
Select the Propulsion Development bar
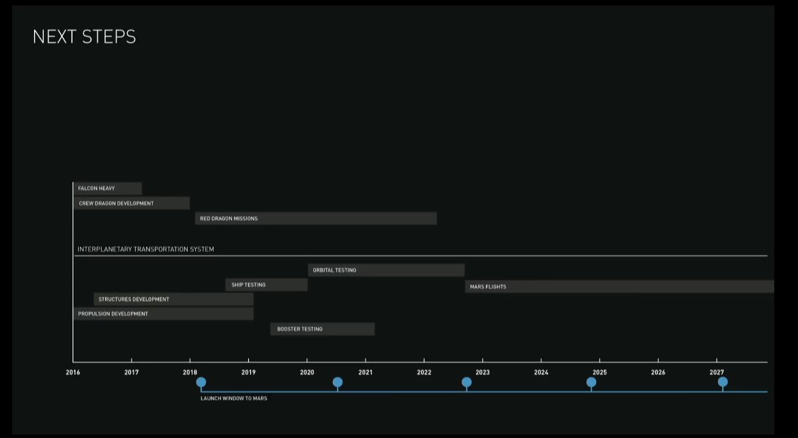point(163,314)
